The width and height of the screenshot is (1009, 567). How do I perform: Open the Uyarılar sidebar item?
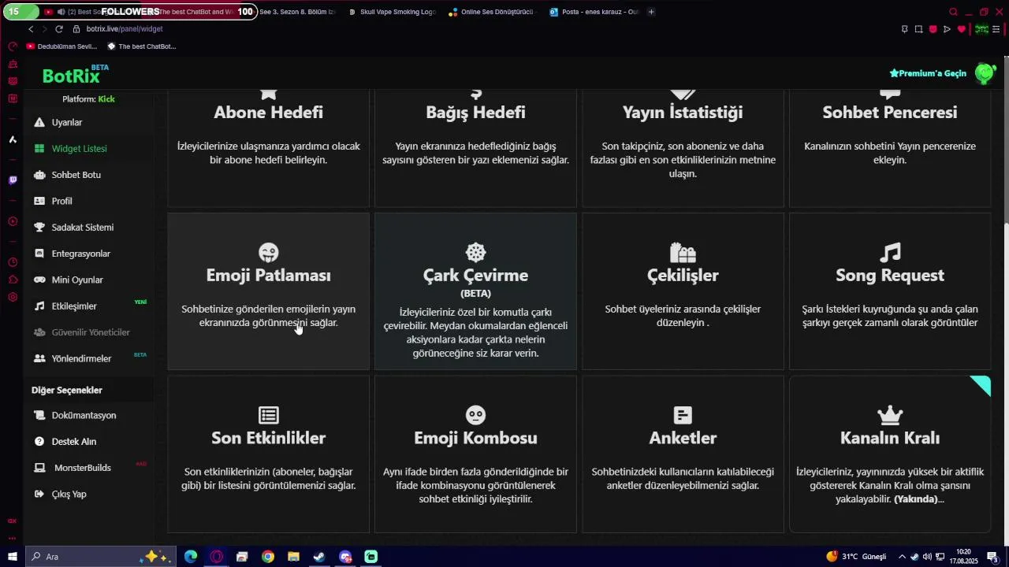coord(66,123)
